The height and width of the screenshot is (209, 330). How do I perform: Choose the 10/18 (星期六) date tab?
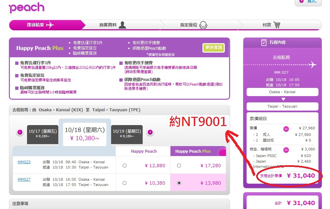[x=85, y=134]
